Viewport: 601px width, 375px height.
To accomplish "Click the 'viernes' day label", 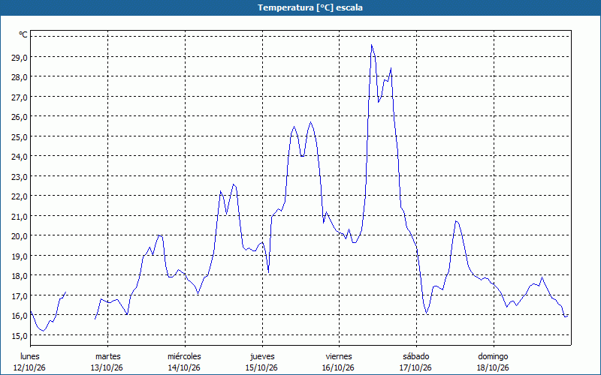I will (339, 356).
